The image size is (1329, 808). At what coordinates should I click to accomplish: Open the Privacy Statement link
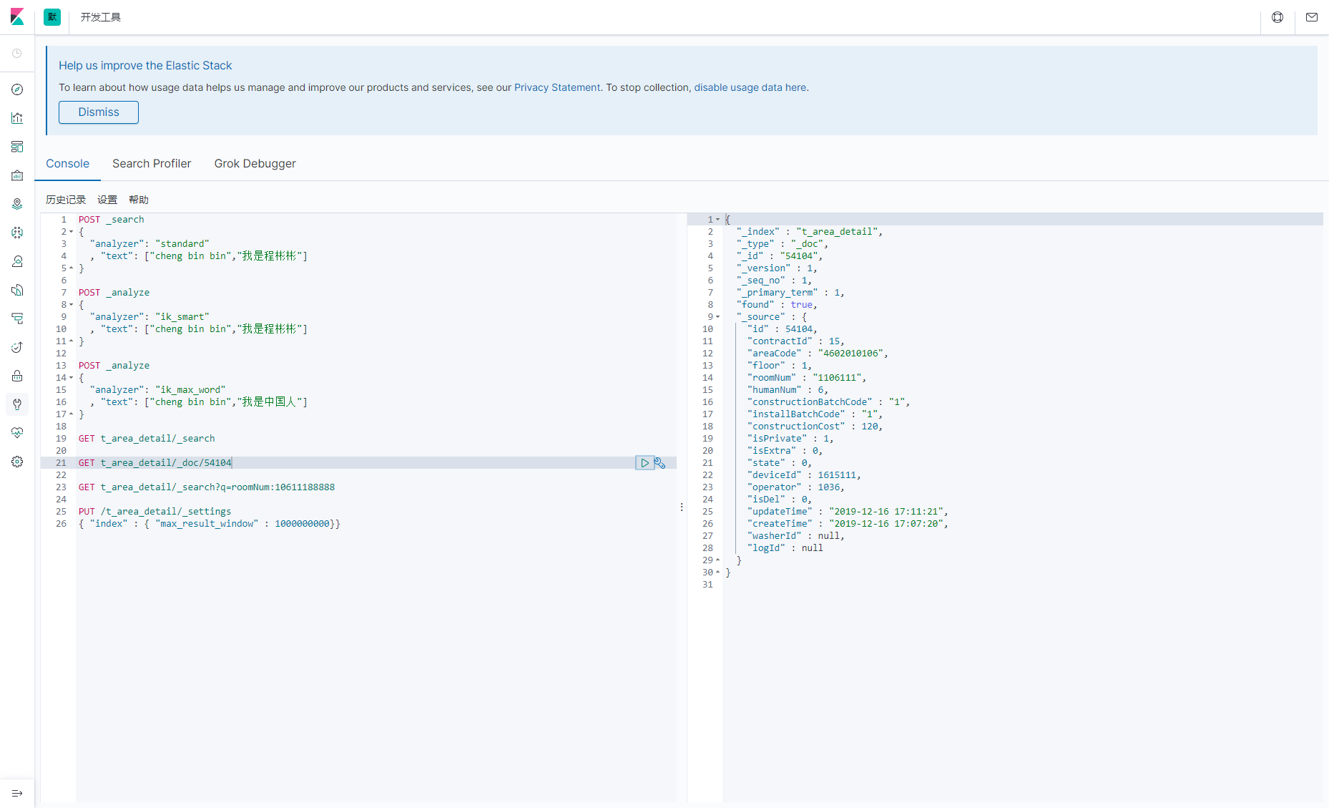point(557,87)
